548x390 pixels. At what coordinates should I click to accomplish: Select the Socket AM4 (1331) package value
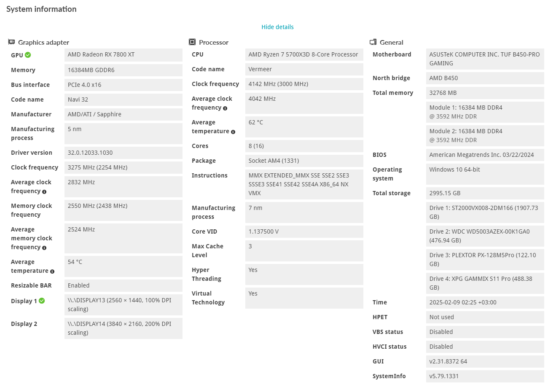pos(304,161)
